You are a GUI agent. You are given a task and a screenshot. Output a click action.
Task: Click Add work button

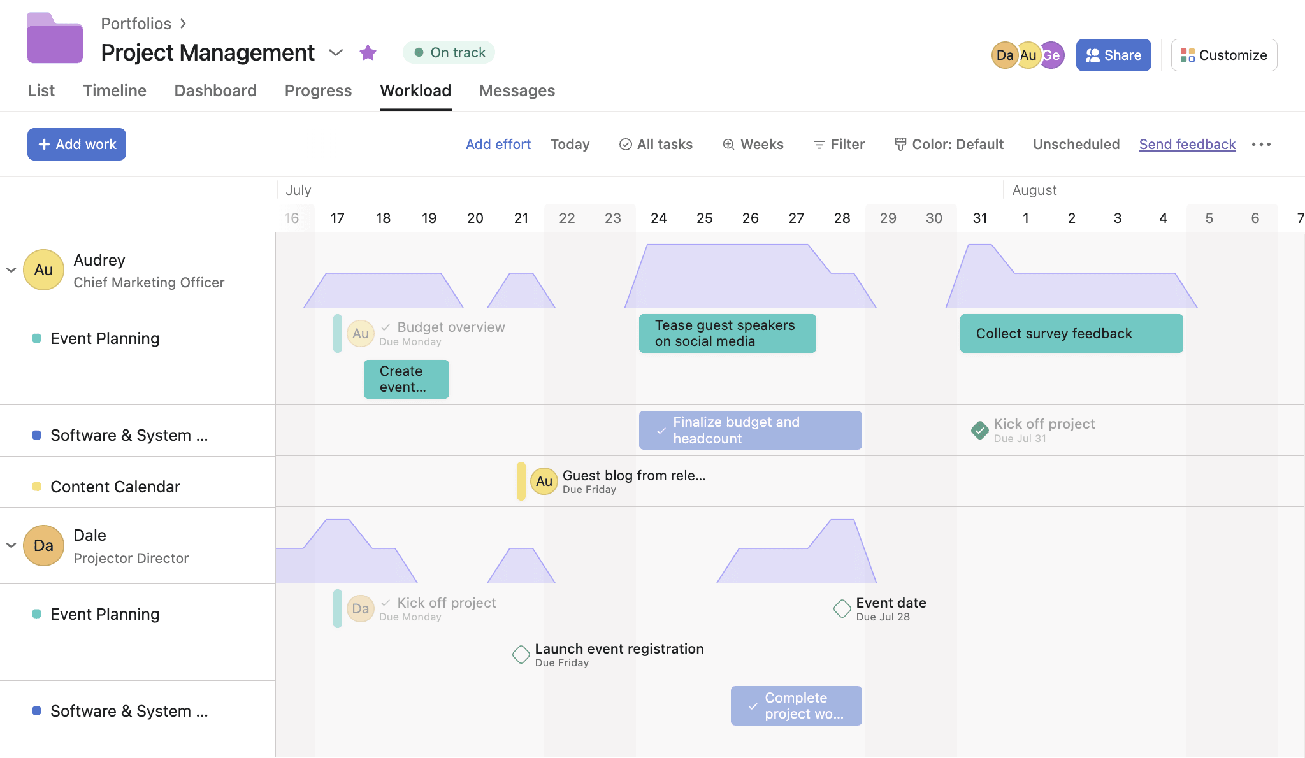click(x=76, y=143)
